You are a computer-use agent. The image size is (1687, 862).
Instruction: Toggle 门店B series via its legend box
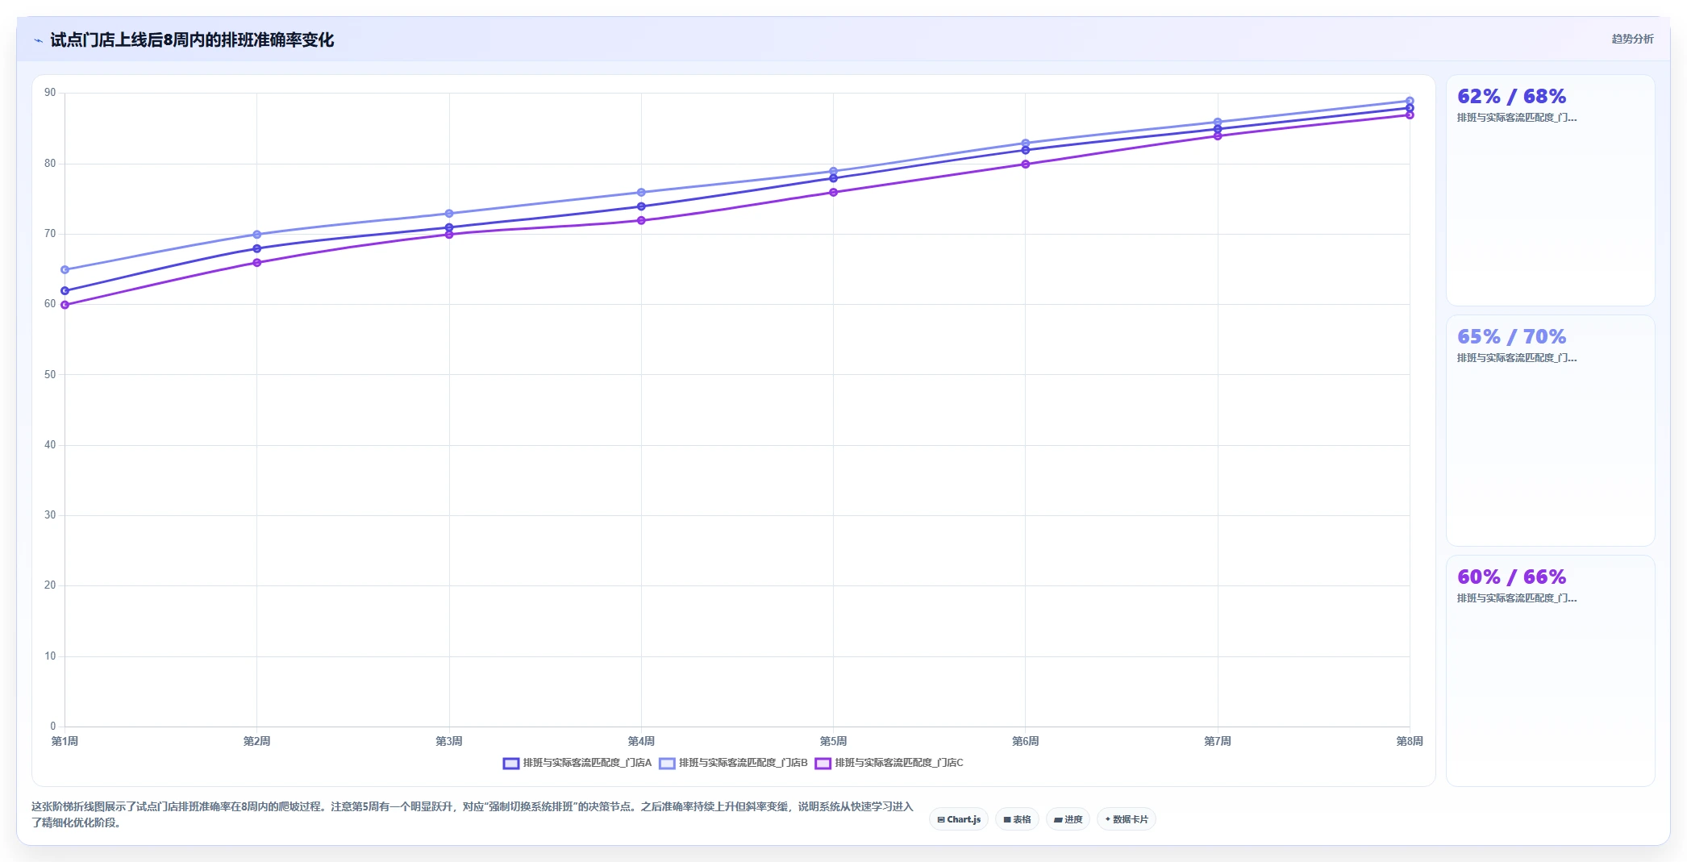pyautogui.click(x=667, y=763)
